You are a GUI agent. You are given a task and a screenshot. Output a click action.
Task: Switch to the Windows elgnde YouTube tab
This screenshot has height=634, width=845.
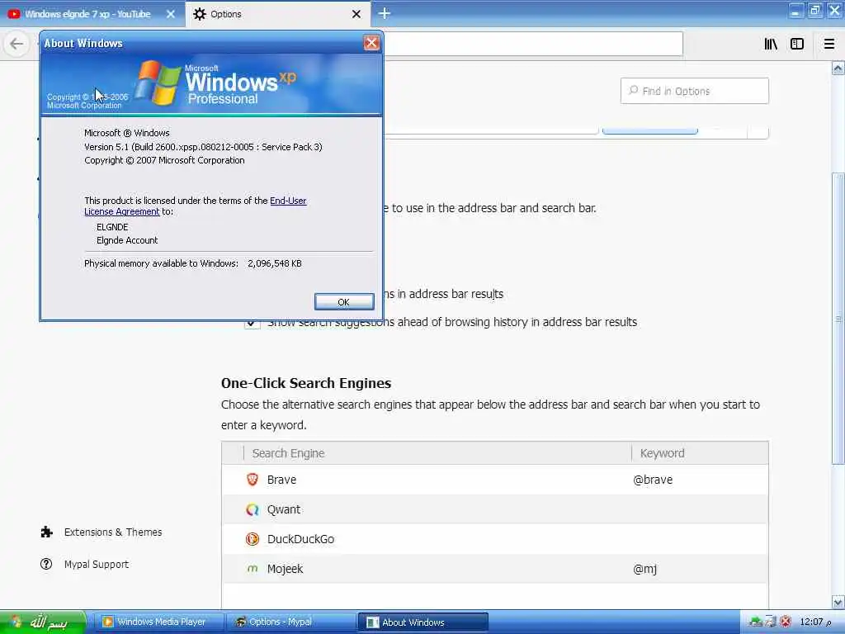(x=92, y=14)
